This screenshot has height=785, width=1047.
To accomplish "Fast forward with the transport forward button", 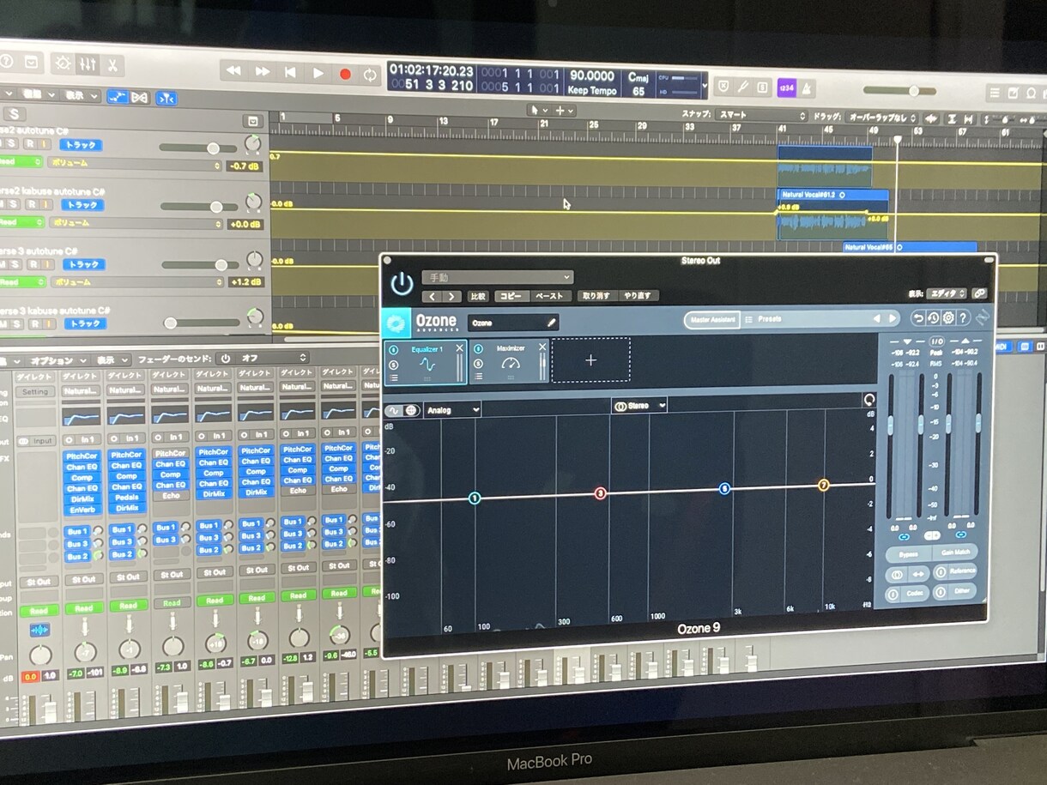I will pyautogui.click(x=263, y=72).
